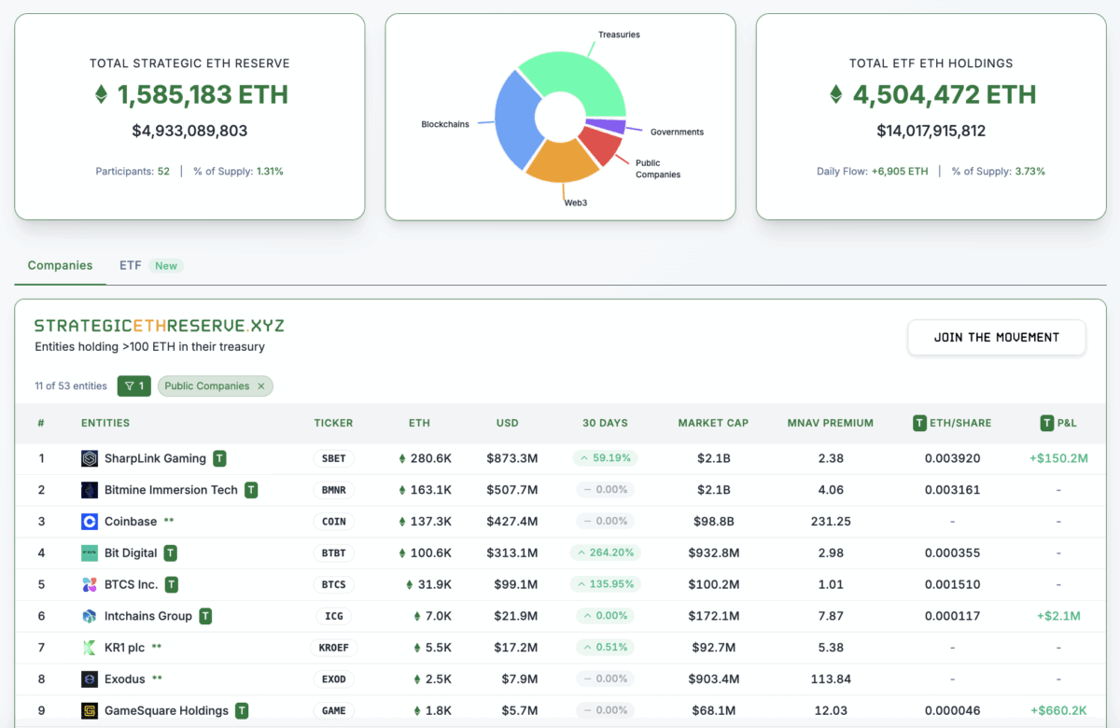This screenshot has height=728, width=1120.
Task: Click the SharpLink Gaming logo icon
Action: click(90, 458)
